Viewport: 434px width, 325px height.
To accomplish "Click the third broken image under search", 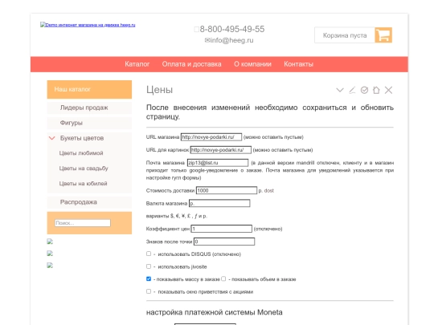I will 50,266.
